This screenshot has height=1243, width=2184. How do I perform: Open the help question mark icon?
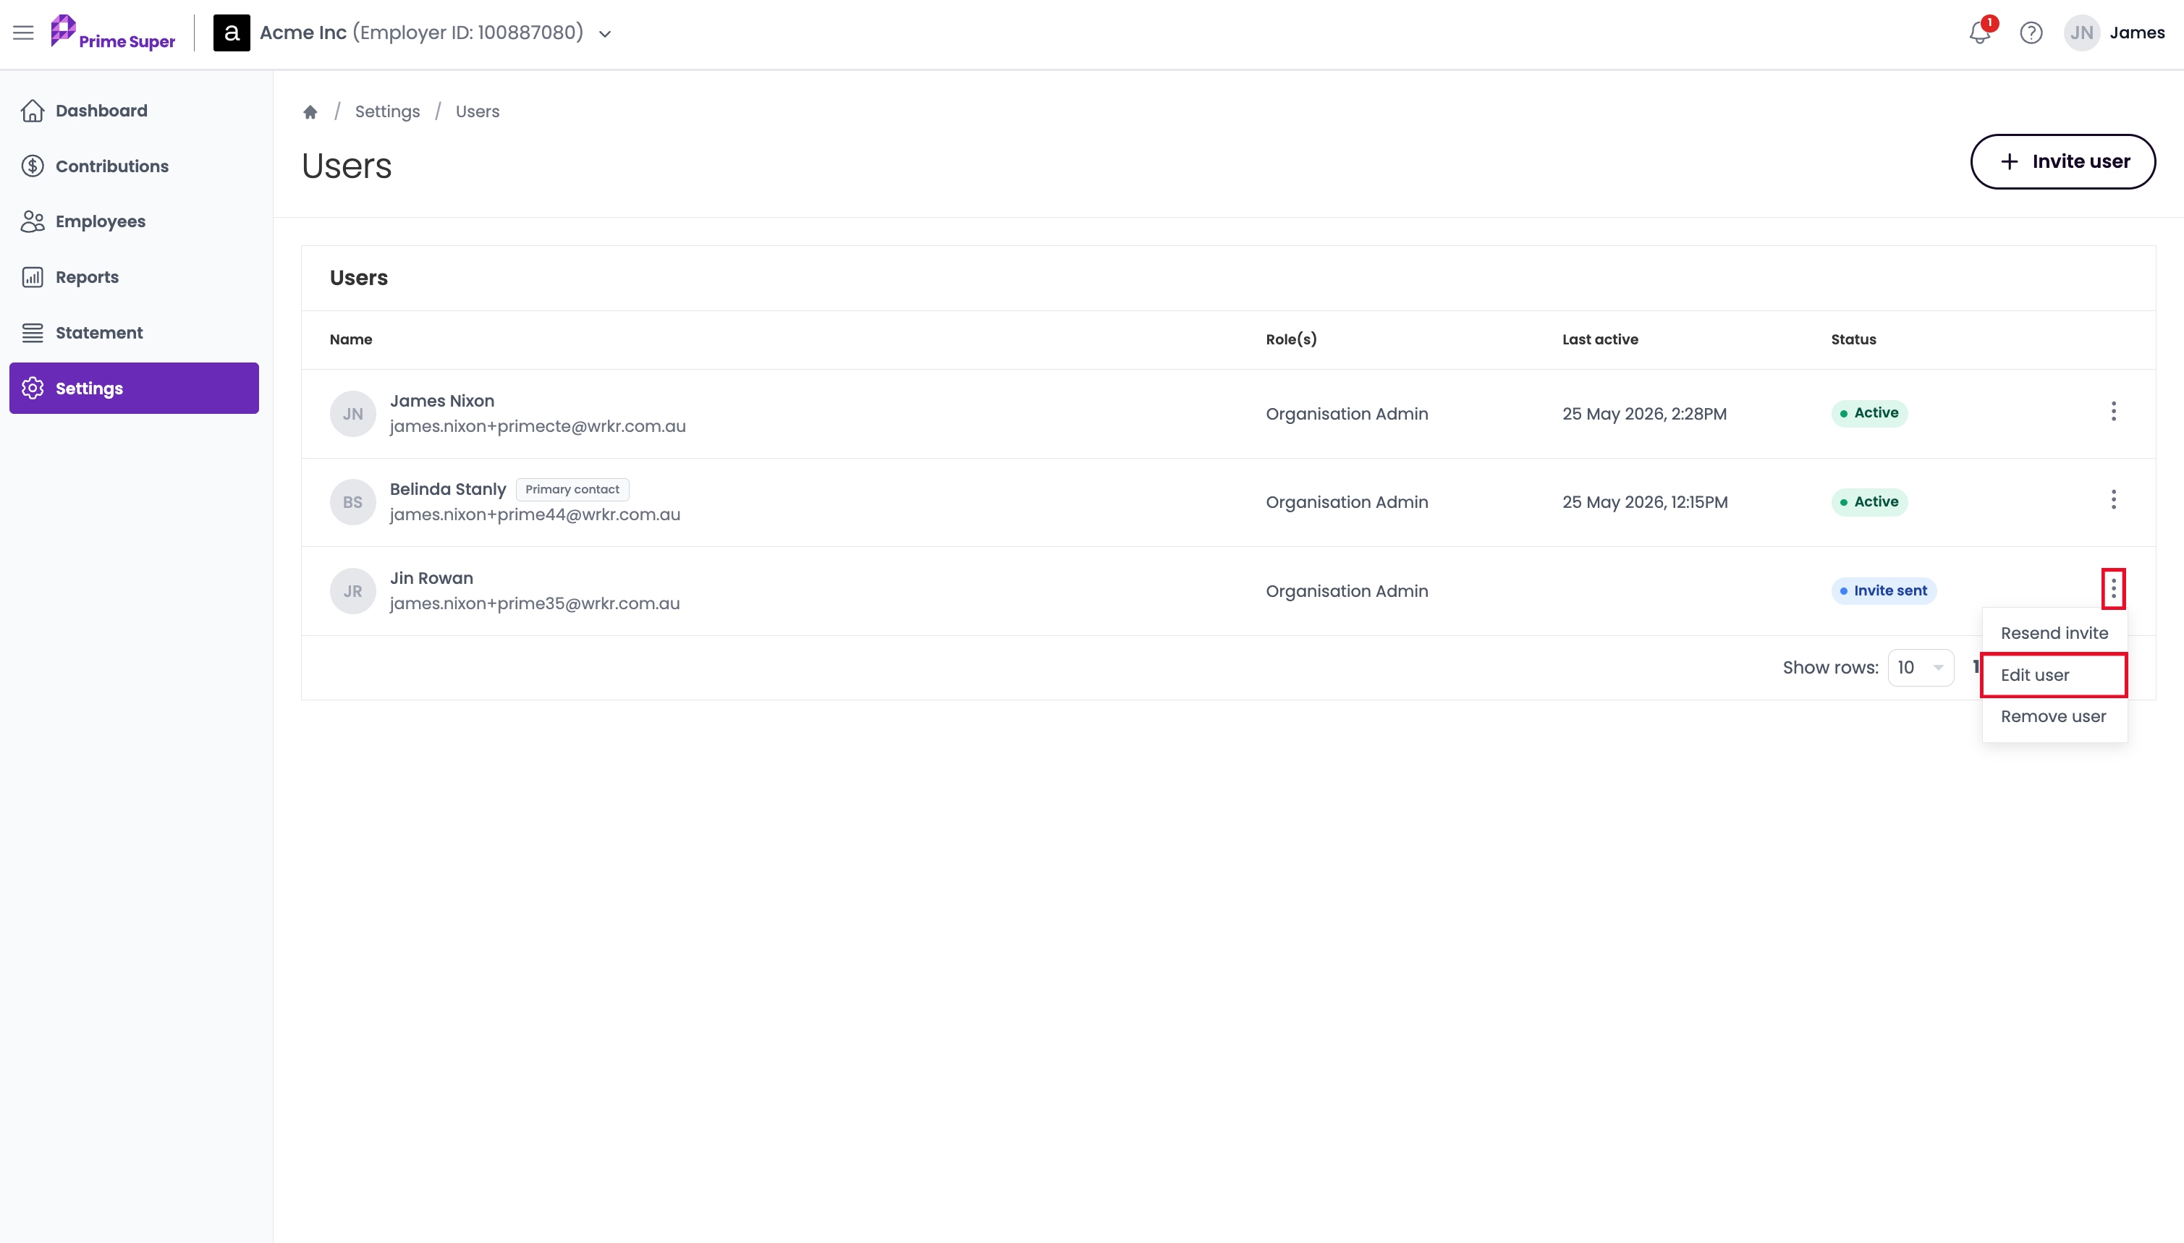2031,33
